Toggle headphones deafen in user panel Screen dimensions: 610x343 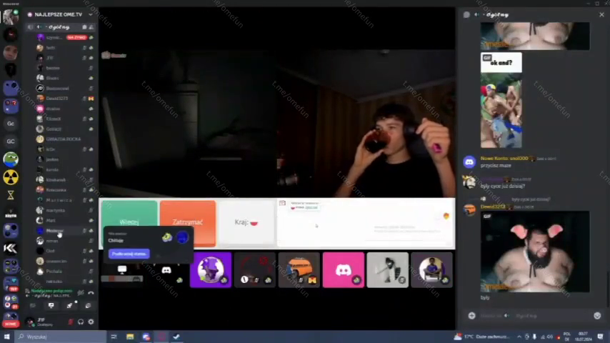[81, 322]
